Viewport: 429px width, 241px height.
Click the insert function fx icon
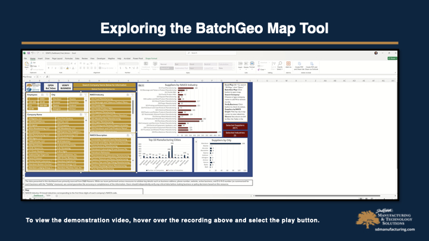click(47, 77)
